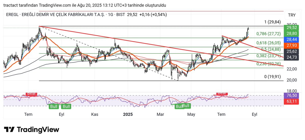Click the 22,00 price axis label
The height and width of the screenshot is (140, 305).
[x=292, y=69]
